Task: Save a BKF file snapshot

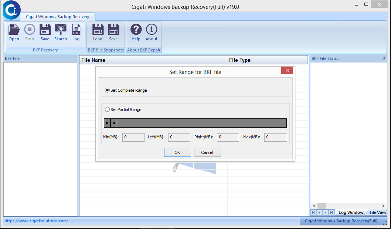Action: coord(113,33)
